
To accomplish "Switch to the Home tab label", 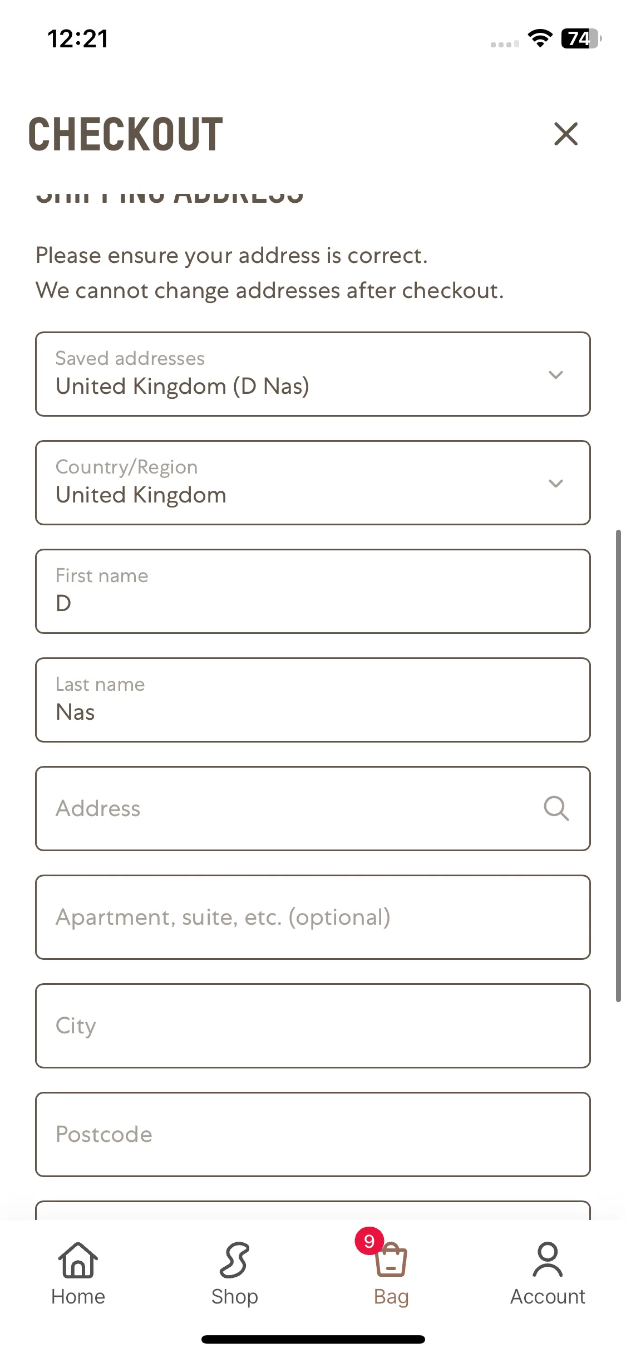I will click(78, 1297).
